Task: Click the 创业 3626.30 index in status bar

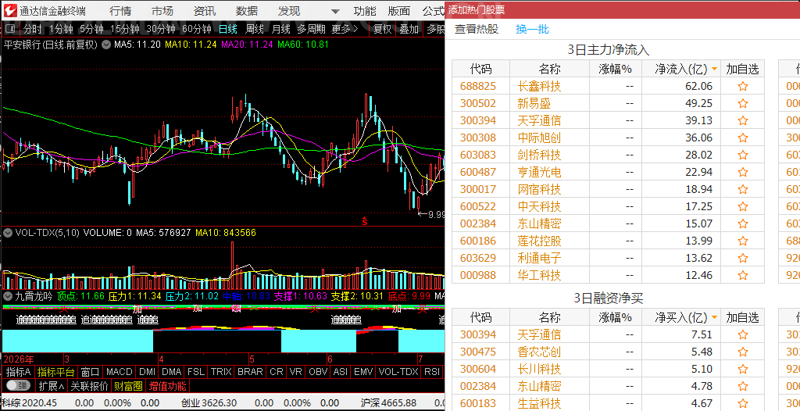Action: [x=209, y=403]
